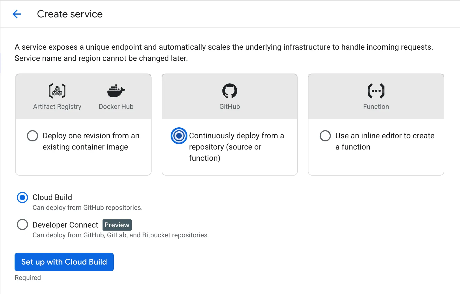Image resolution: width=460 pixels, height=294 pixels.
Task: Select deploy one revision from existing container image
Action: 32,136
